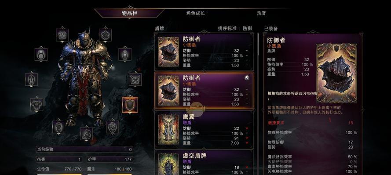Open the boots equipment slot
Viewport: 391px width, 175px height.
86,133
